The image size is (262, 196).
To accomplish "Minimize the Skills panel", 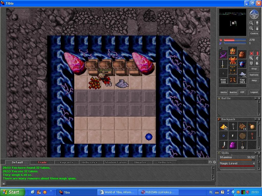I will (x=256, y=153).
